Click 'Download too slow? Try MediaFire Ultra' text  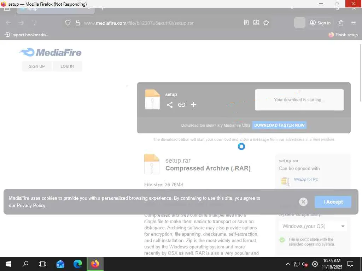216,125
